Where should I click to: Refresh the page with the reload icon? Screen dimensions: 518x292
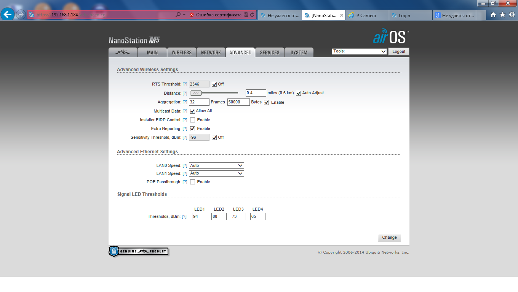(252, 15)
